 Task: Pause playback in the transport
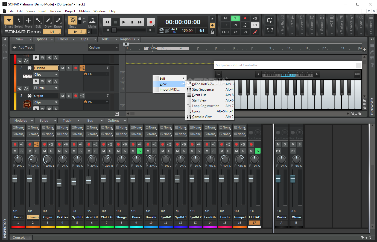132,22
